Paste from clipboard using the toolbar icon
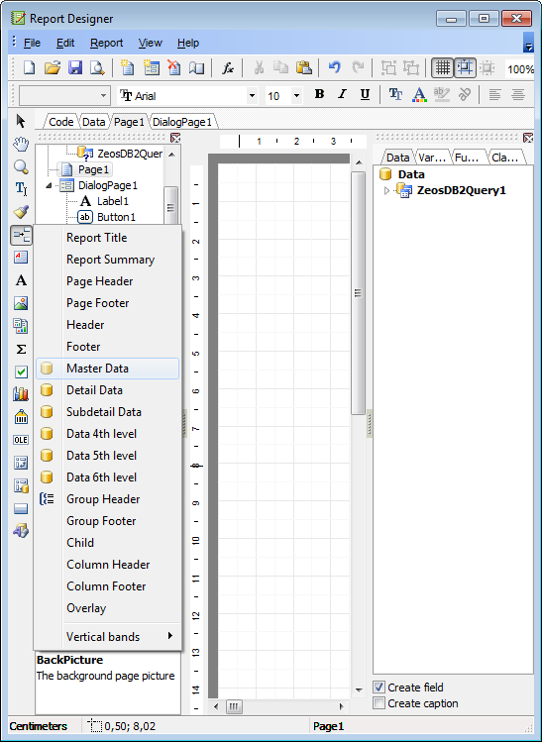Screen dimensions: 542x742 click(x=303, y=68)
